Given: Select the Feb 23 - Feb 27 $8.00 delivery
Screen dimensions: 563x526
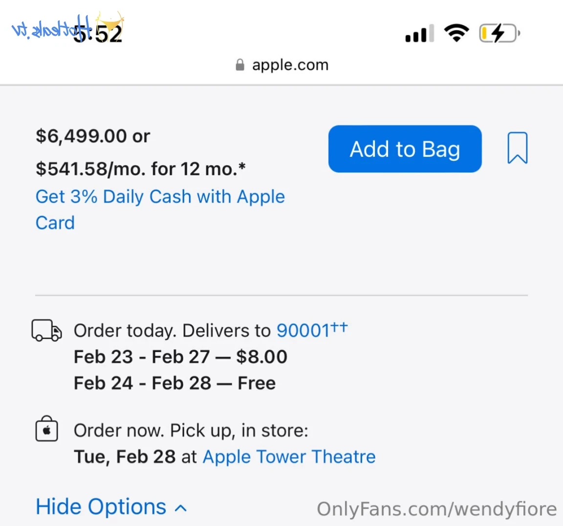Looking at the screenshot, I should (x=181, y=357).
